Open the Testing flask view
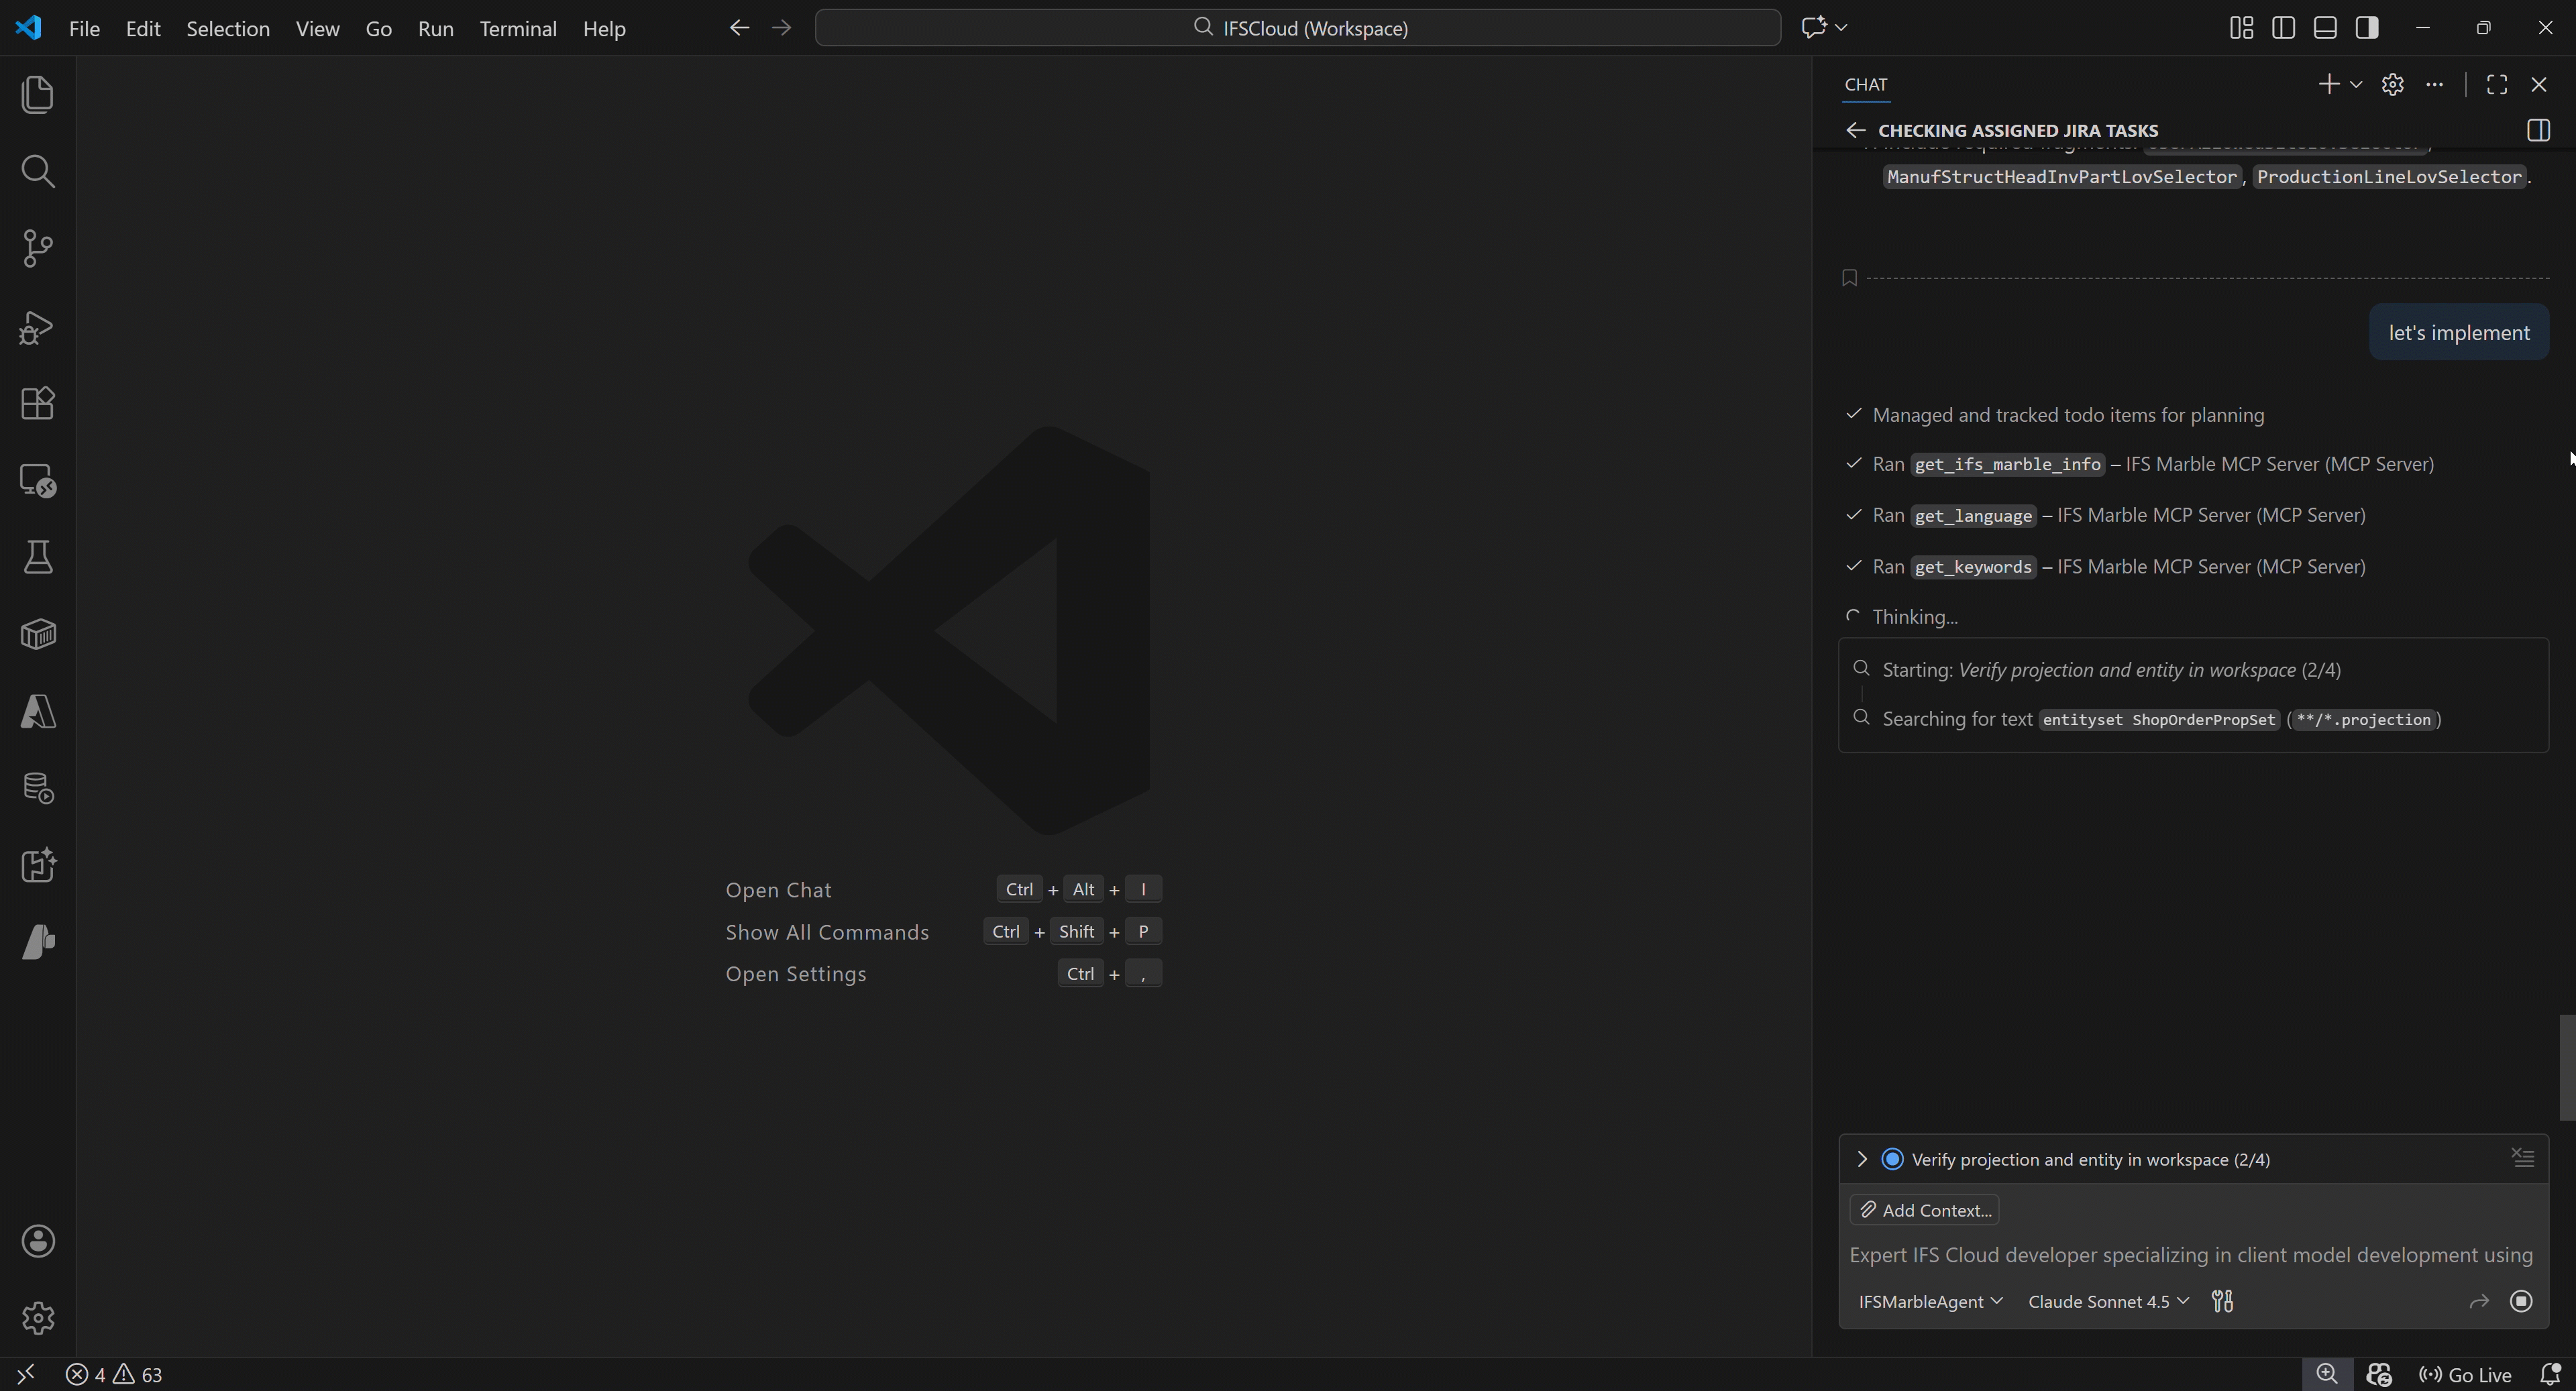The width and height of the screenshot is (2576, 1391). click(x=38, y=557)
